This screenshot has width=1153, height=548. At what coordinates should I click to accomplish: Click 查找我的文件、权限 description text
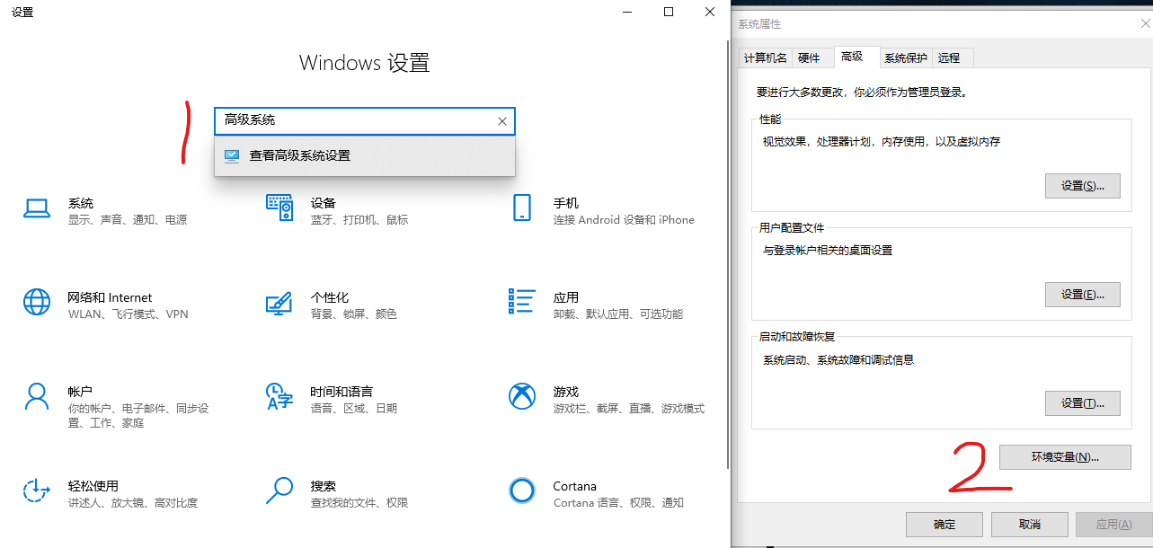click(x=359, y=503)
